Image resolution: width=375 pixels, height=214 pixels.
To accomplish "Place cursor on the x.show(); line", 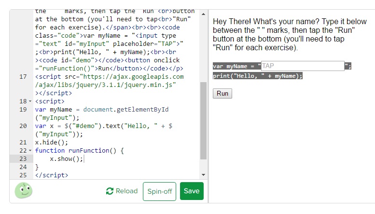I will pyautogui.click(x=67, y=159).
